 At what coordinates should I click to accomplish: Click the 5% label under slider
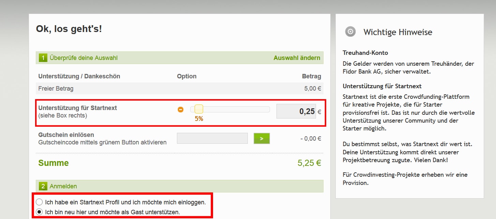coord(199,119)
